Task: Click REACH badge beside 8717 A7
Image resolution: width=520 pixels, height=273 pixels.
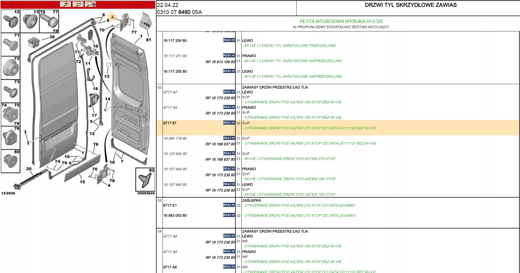Action: coord(229,92)
